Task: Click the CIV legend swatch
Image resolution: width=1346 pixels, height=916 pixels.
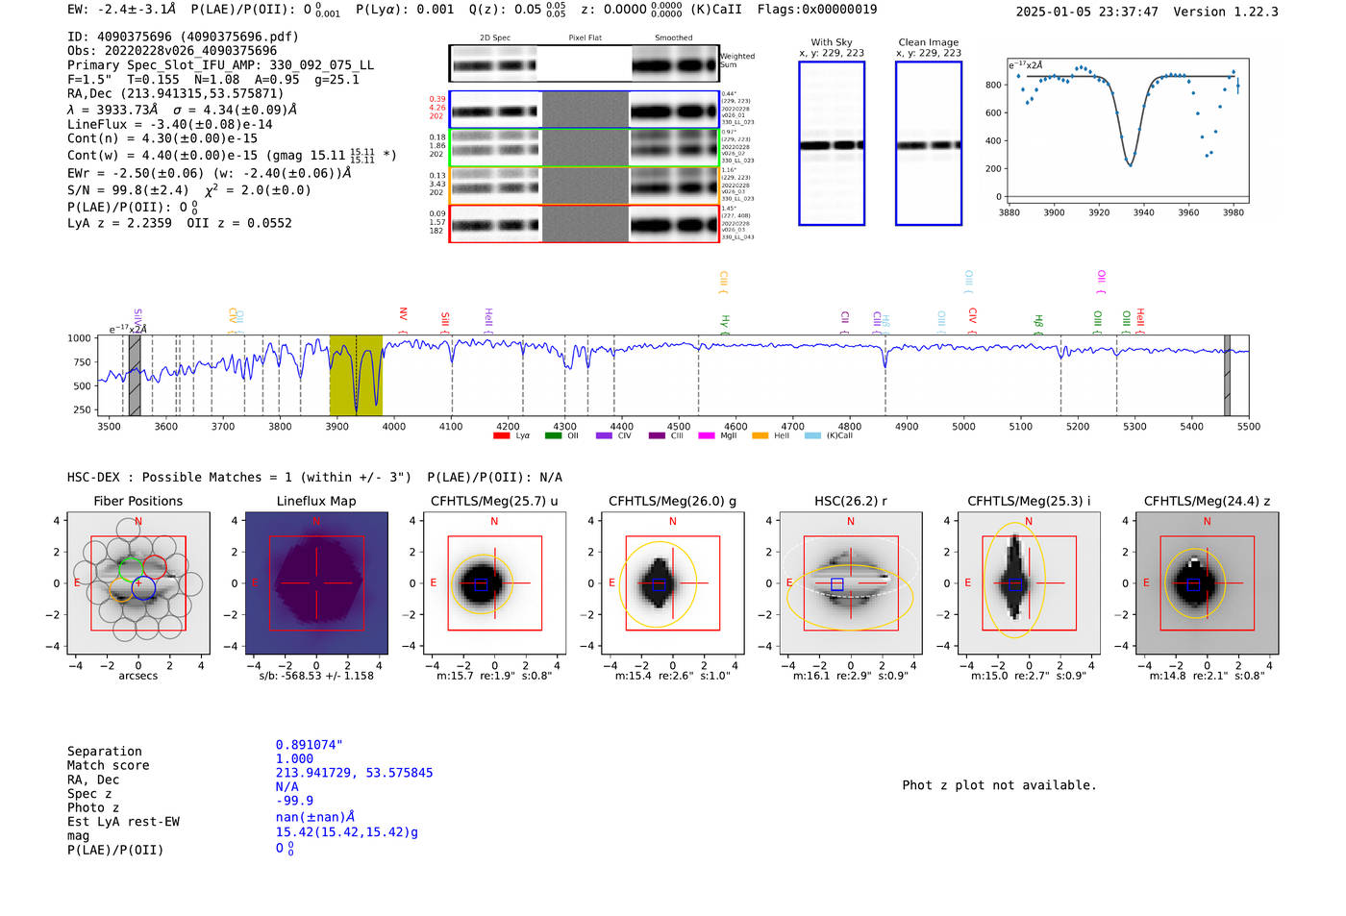Action: pos(604,435)
